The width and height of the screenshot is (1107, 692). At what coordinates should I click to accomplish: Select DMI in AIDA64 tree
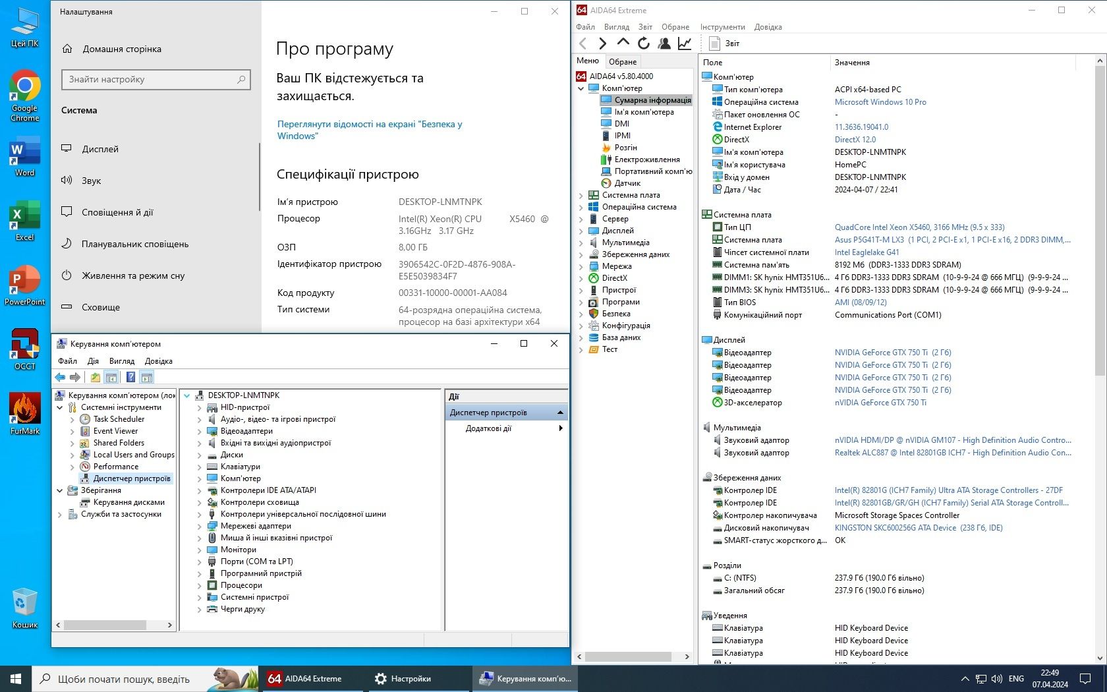[621, 124]
